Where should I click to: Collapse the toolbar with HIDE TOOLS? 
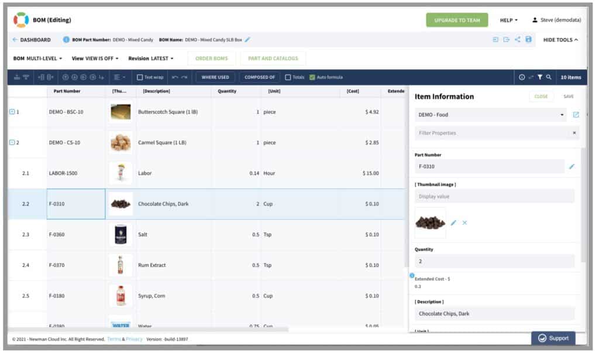tap(560, 40)
